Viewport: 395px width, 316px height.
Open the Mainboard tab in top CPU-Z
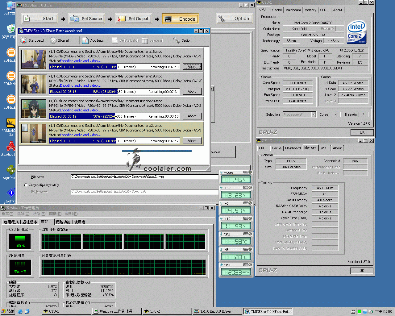(x=293, y=10)
